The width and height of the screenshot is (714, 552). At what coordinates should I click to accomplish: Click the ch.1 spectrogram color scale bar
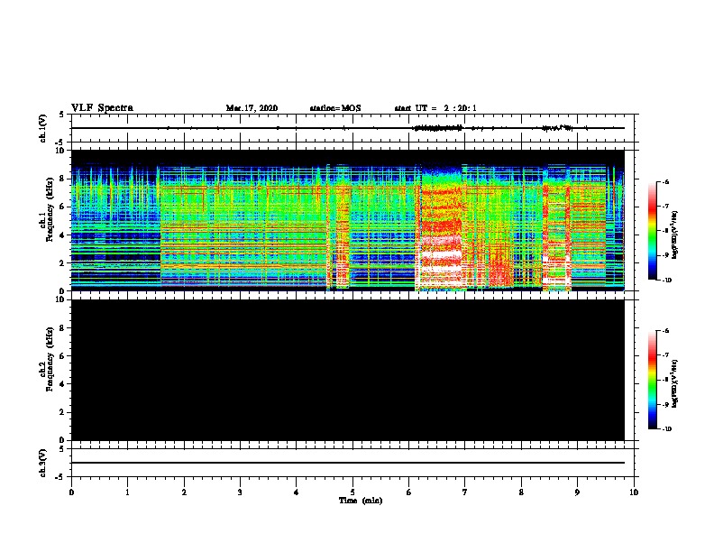pos(653,231)
